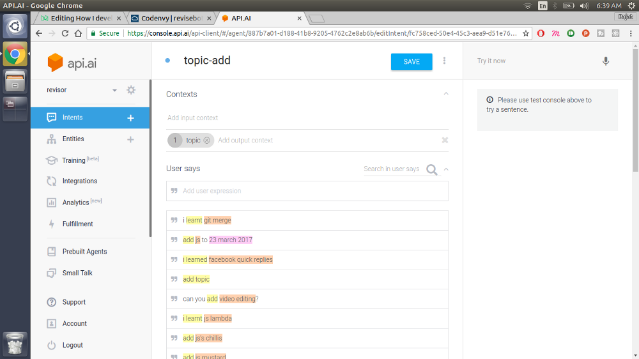Click the search magnifier in User says
Image resolution: width=639 pixels, height=359 pixels.
tap(432, 169)
